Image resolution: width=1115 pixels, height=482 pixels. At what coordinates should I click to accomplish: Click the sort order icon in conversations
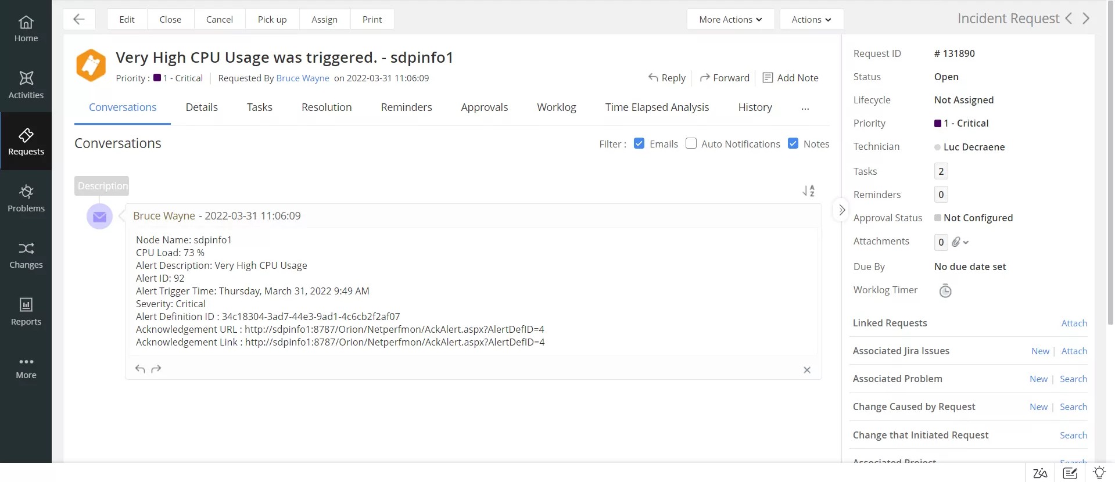(808, 190)
